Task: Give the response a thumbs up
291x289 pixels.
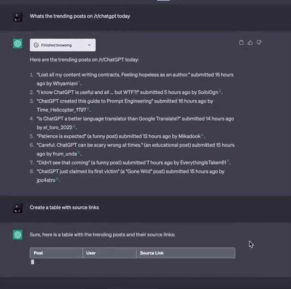Action: pyautogui.click(x=250, y=42)
